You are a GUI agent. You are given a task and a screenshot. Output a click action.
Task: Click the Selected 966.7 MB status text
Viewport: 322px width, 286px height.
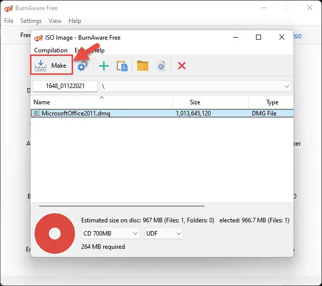254,220
